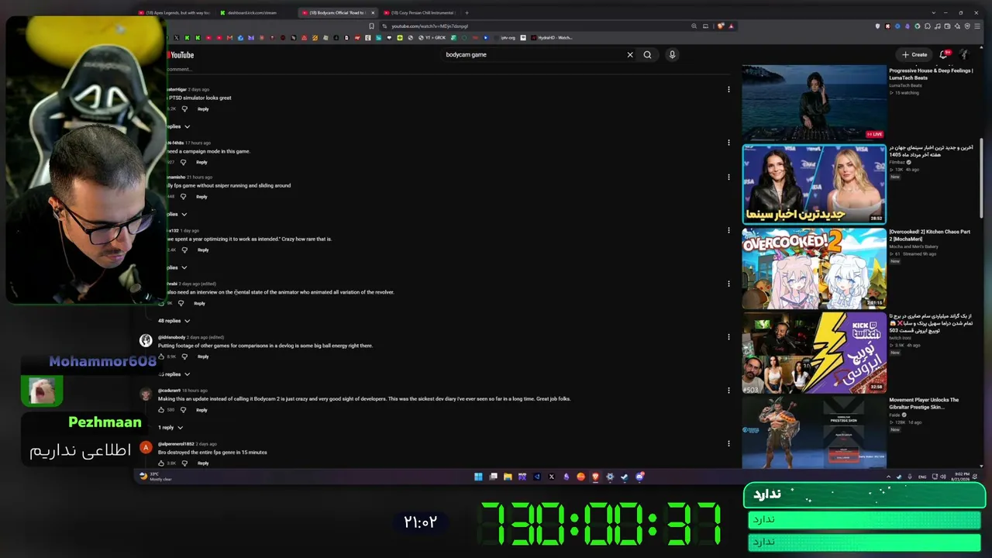992x558 pixels.
Task: Open the Progressive House live stream thumbnail
Action: 814,102
